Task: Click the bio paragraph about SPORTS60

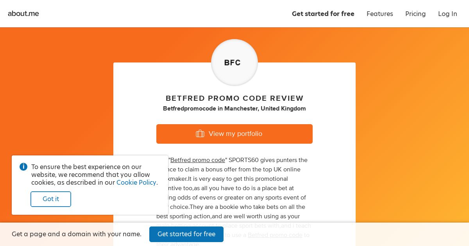Action: [x=242, y=188]
